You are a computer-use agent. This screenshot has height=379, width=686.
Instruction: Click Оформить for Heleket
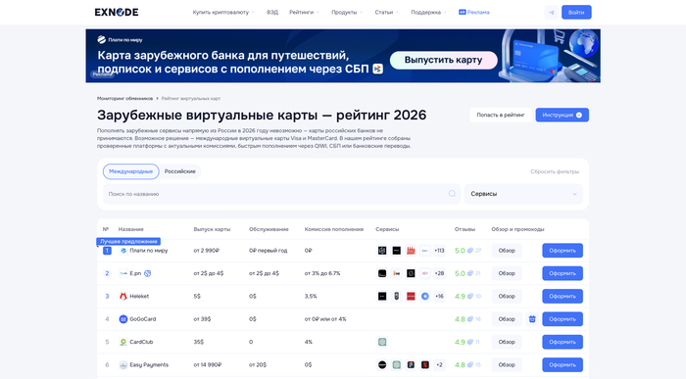[x=563, y=296]
